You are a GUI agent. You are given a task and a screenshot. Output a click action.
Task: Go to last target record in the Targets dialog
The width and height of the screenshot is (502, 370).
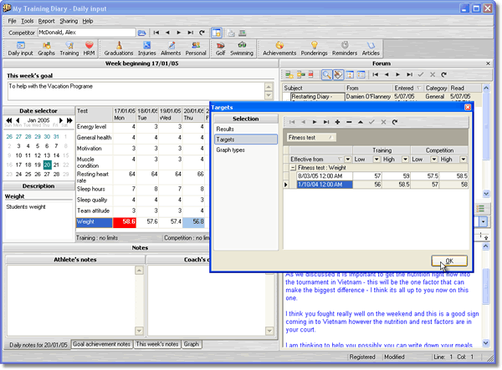pyautogui.click(x=326, y=122)
